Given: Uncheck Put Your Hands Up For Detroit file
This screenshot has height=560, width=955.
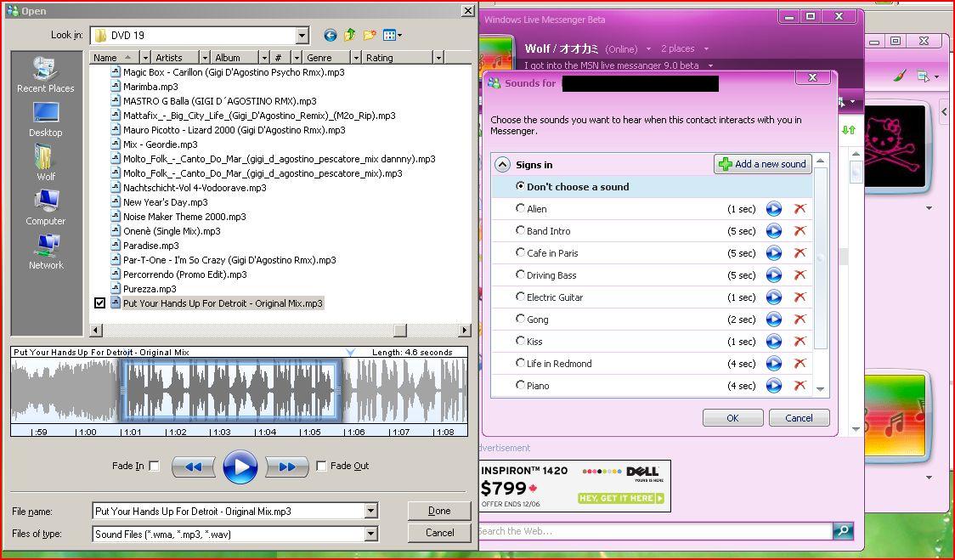Looking at the screenshot, I should point(100,303).
